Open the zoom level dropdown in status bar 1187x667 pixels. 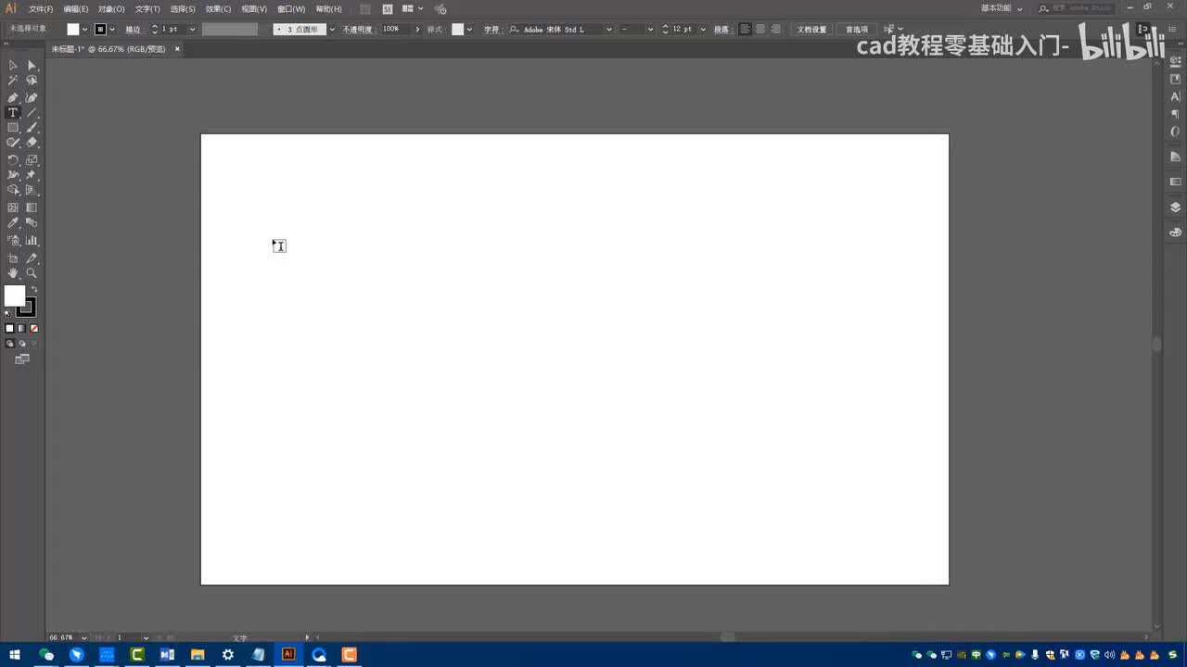click(x=84, y=637)
